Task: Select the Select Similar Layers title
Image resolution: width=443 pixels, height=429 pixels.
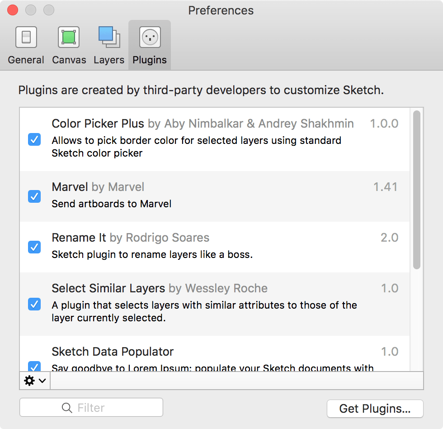Action: (108, 288)
